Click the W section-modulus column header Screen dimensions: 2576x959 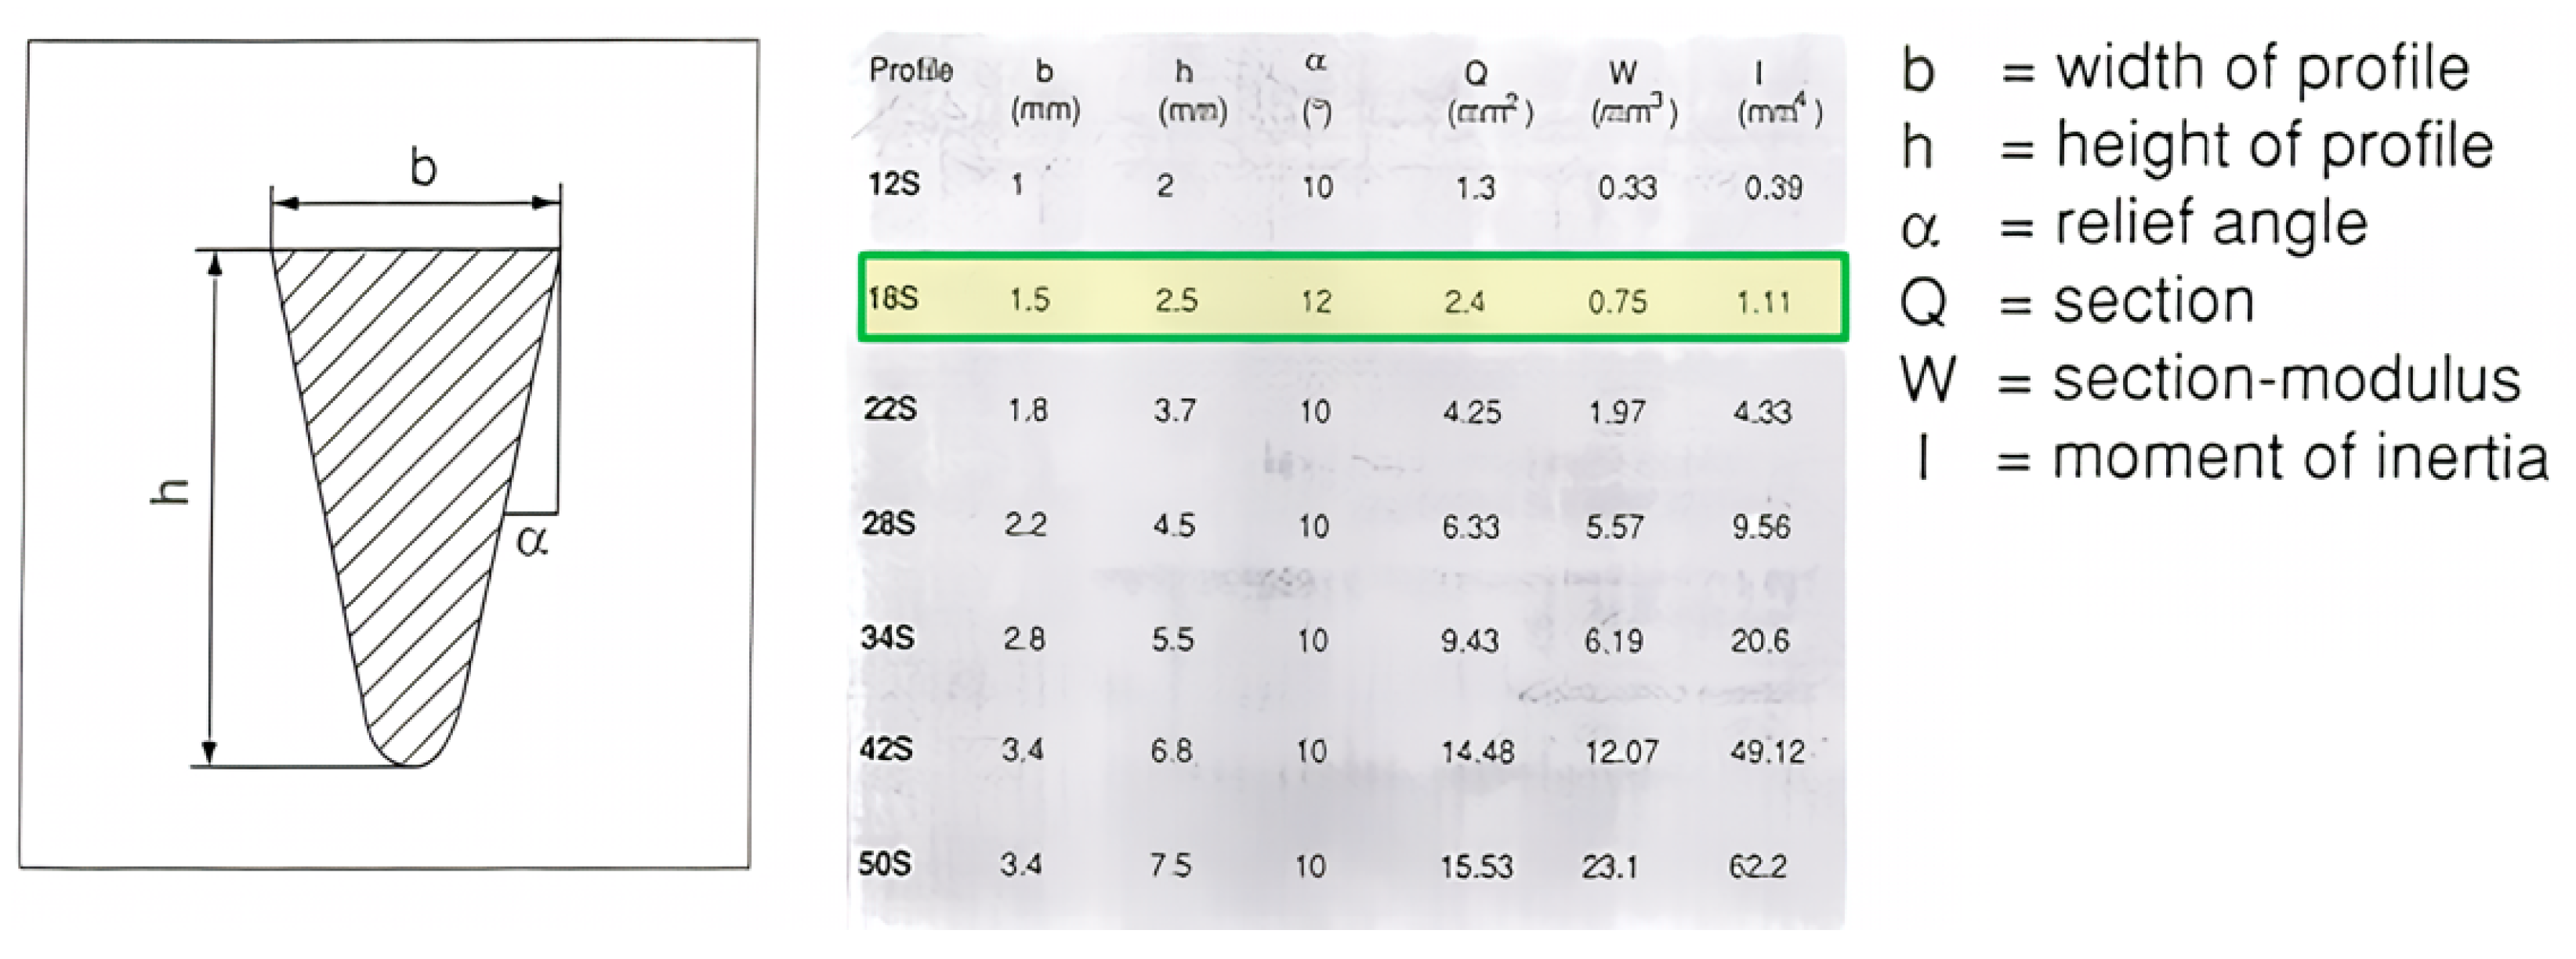tap(1632, 92)
